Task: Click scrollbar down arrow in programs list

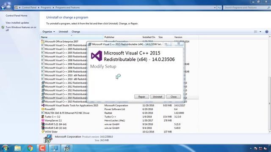Action: (x=269, y=132)
